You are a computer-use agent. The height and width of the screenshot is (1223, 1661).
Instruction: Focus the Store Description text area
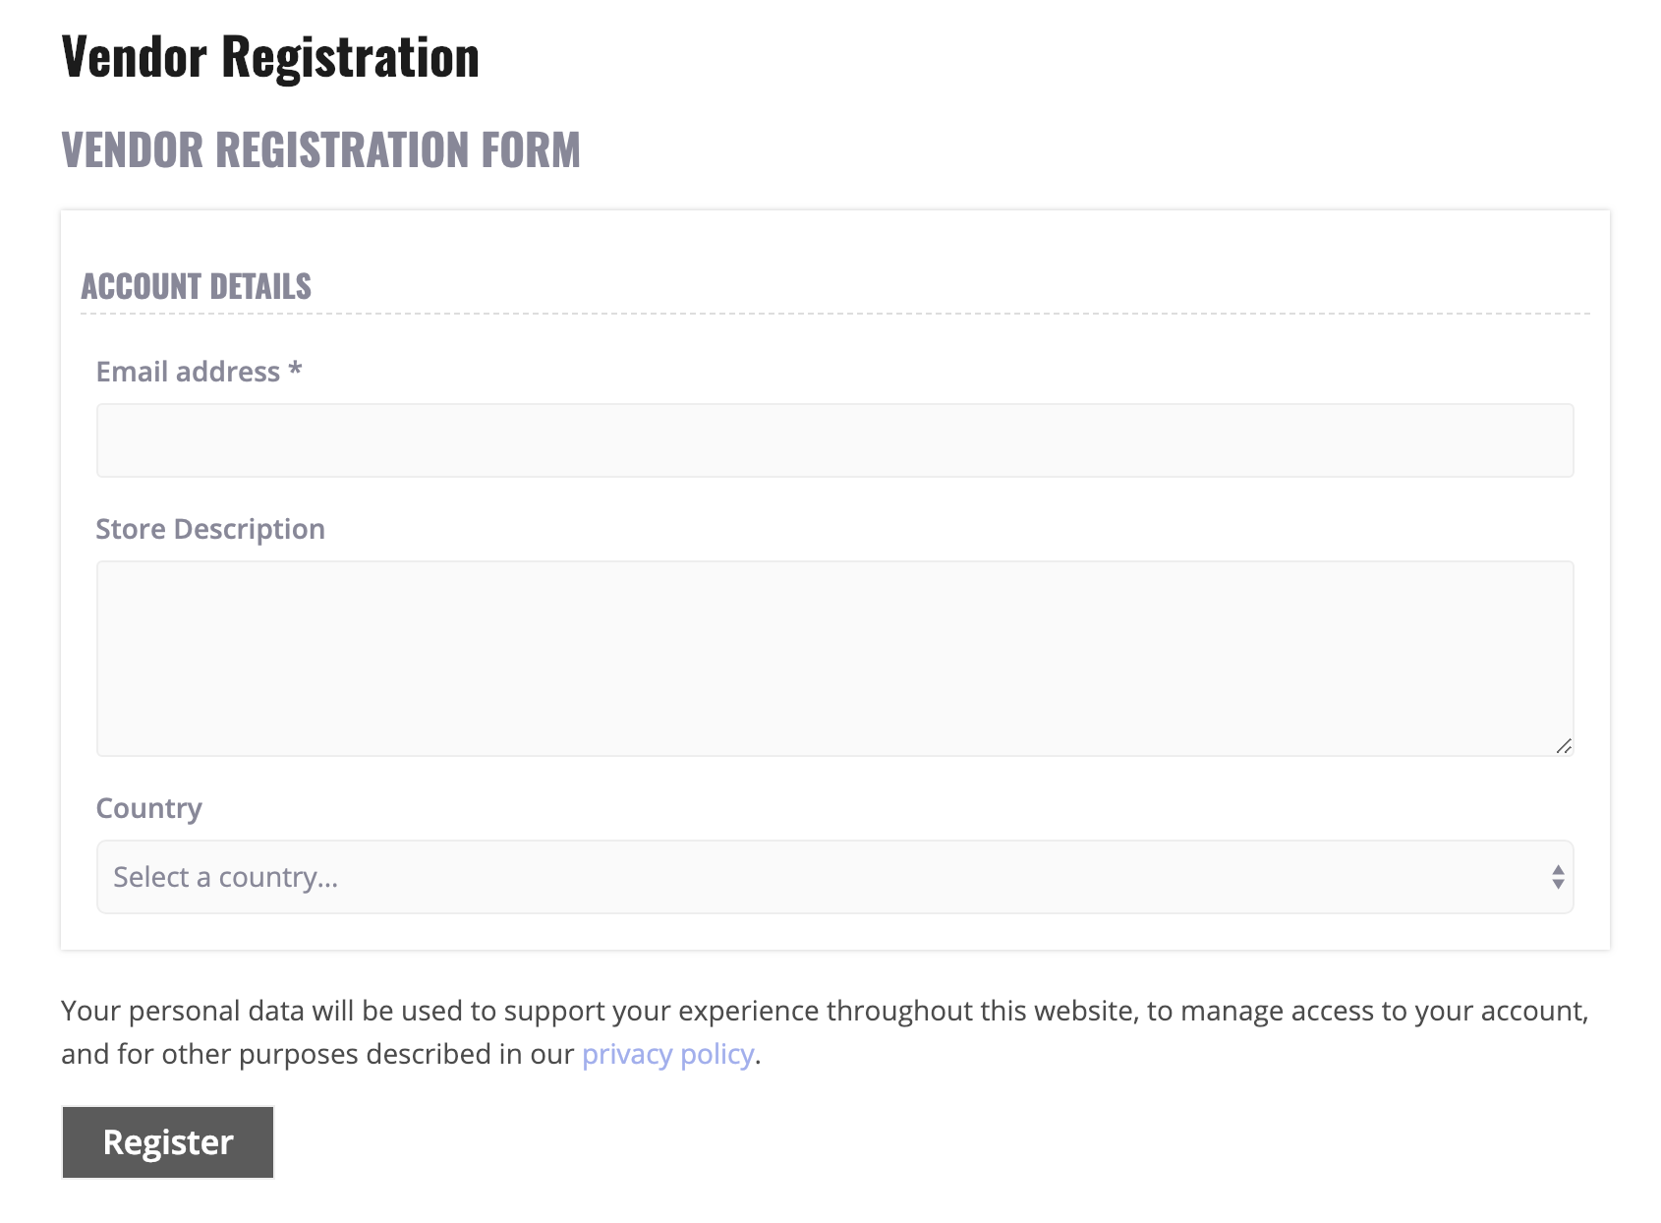pos(834,658)
